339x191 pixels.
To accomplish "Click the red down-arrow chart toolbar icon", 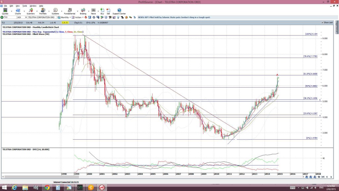I will pos(86,17).
